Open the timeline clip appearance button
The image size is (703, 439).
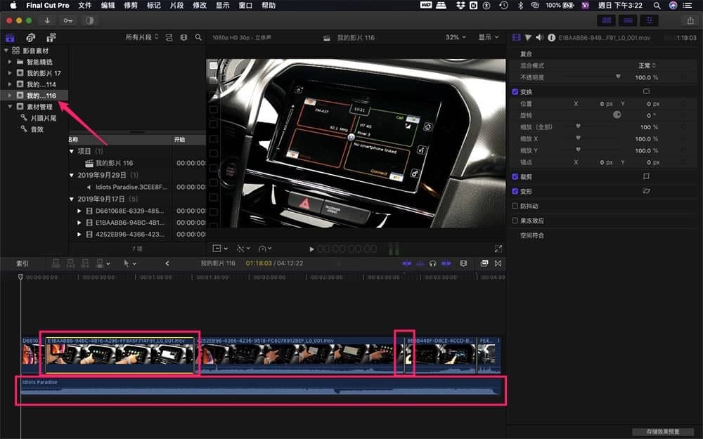pos(463,263)
